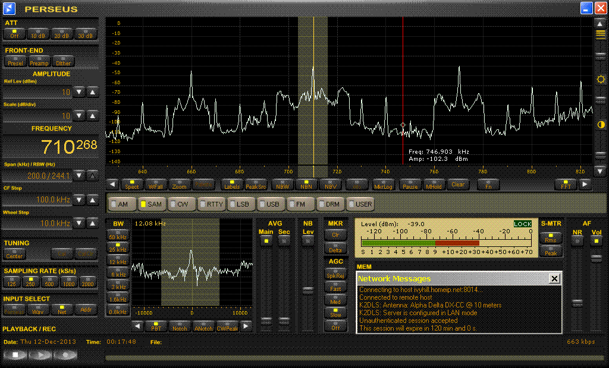Click the Zoom button
The width and height of the screenshot is (609, 368).
(180, 185)
